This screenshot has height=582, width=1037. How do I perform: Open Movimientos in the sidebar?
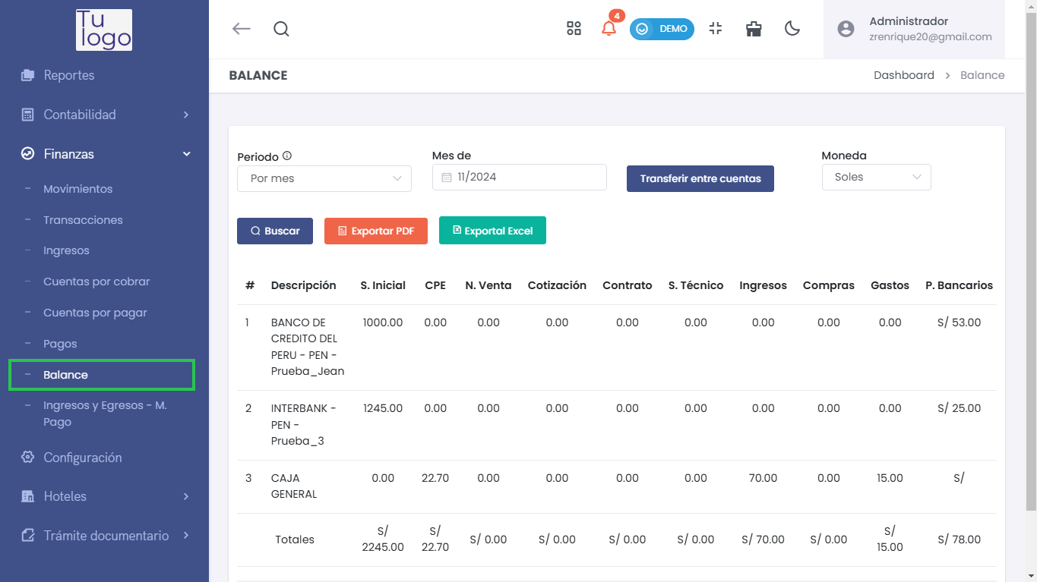77,189
